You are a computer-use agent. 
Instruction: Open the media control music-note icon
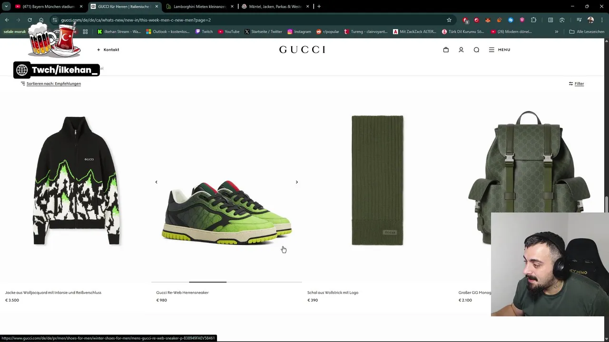[579, 20]
